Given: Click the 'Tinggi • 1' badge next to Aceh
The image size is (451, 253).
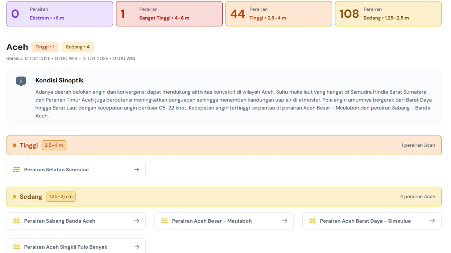Looking at the screenshot, I should click(x=45, y=47).
